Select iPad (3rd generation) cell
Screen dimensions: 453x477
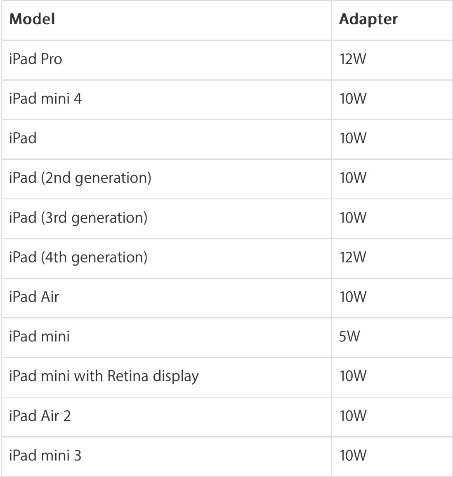pos(166,219)
